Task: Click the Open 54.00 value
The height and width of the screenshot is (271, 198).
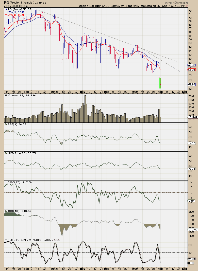Action: pyautogui.click(x=86, y=6)
